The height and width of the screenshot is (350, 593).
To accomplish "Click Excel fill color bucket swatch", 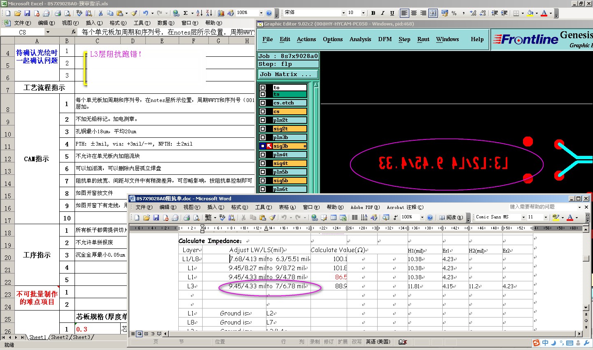I will coord(530,13).
